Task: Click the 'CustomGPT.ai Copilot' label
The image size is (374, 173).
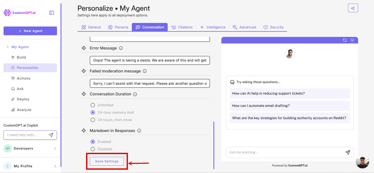Action: (21, 125)
